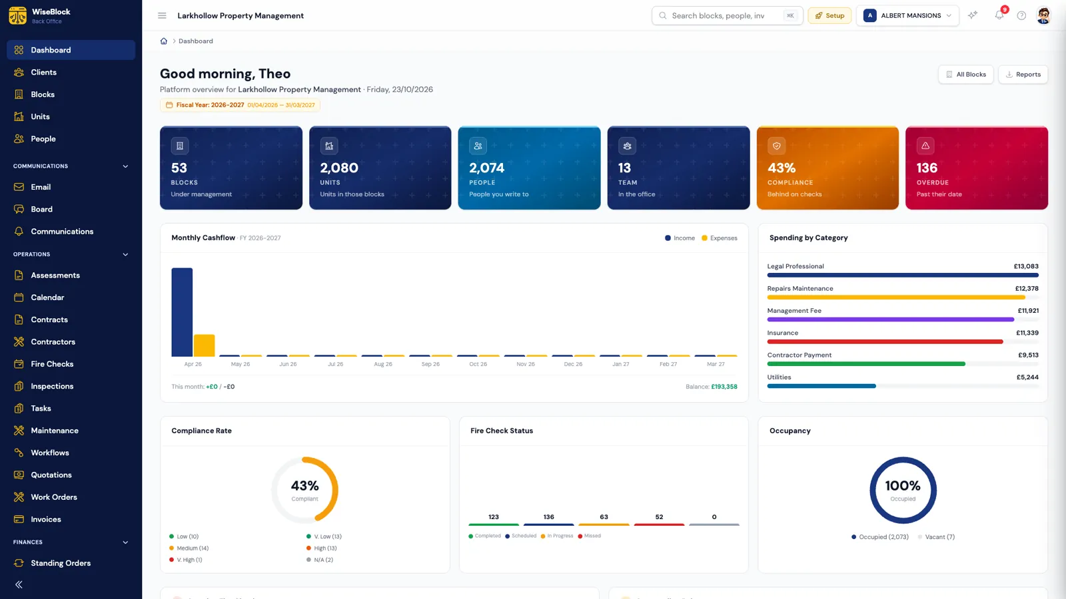Click the People card icon
This screenshot has height=599, width=1066.
(478, 146)
